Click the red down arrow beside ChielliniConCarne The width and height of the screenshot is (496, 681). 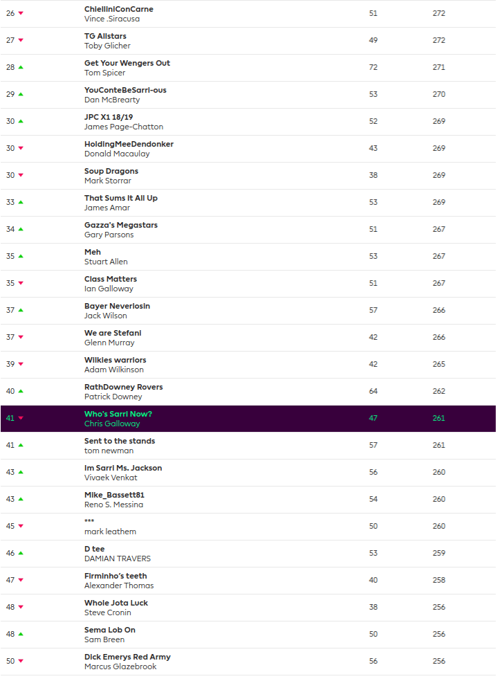[x=21, y=14]
